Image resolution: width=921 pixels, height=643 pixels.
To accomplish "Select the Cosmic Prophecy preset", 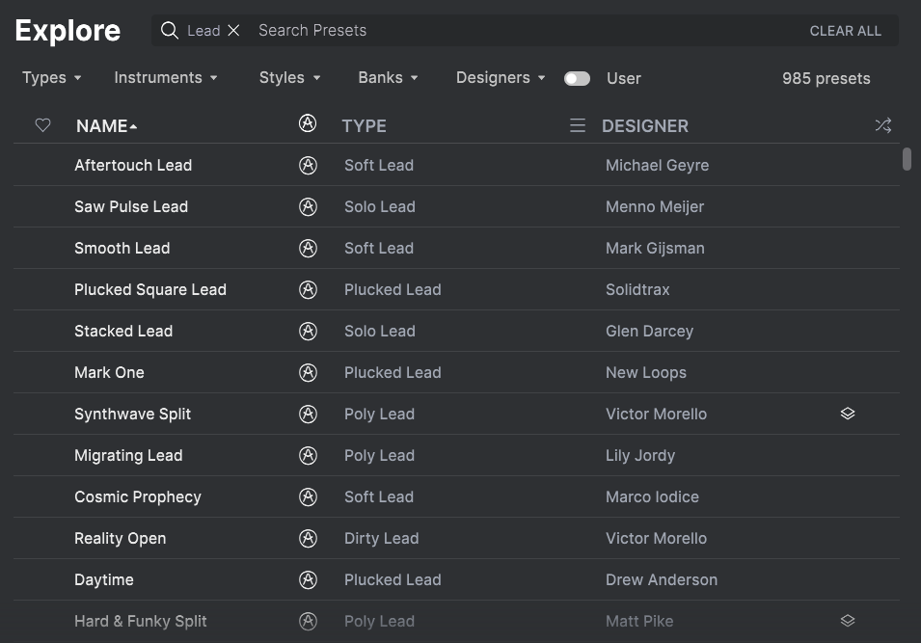I will point(456,496).
